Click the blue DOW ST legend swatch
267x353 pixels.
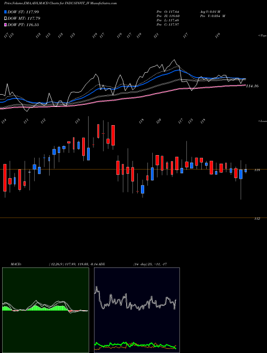pyautogui.click(x=5, y=12)
